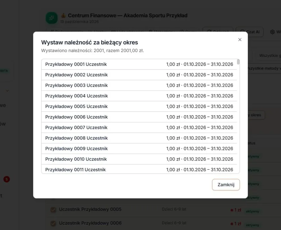The height and width of the screenshot is (230, 281).
Task: Click the red 1 zł balance on row 0005
Action: point(236,210)
